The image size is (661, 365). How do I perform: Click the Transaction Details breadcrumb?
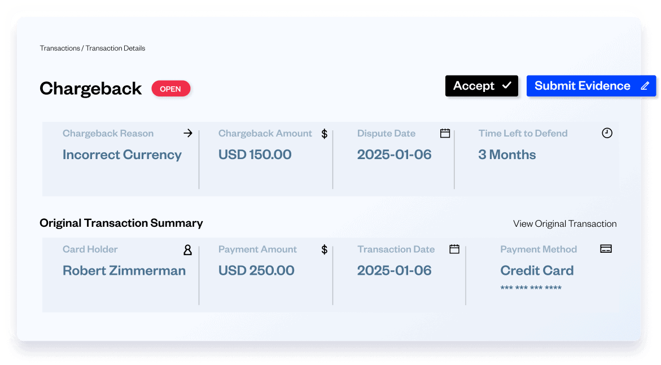(115, 48)
